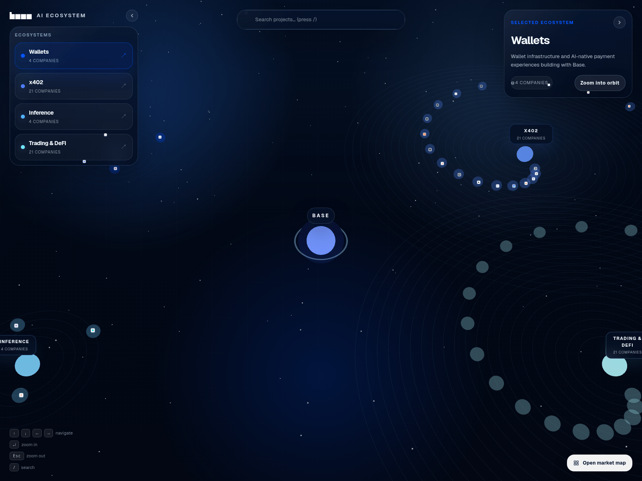Image resolution: width=642 pixels, height=481 pixels.
Task: Click the 4 Companies pill
Action: point(531,83)
